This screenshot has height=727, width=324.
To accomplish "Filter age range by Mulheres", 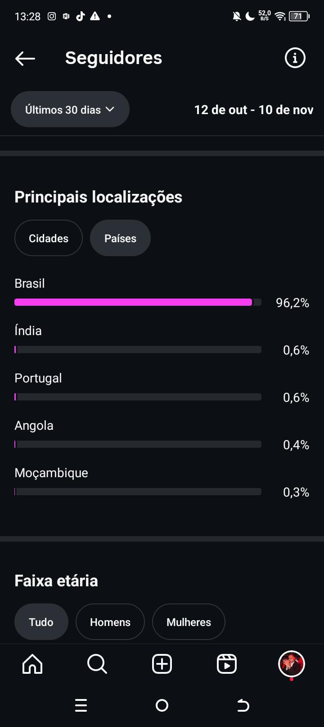I will tap(189, 622).
